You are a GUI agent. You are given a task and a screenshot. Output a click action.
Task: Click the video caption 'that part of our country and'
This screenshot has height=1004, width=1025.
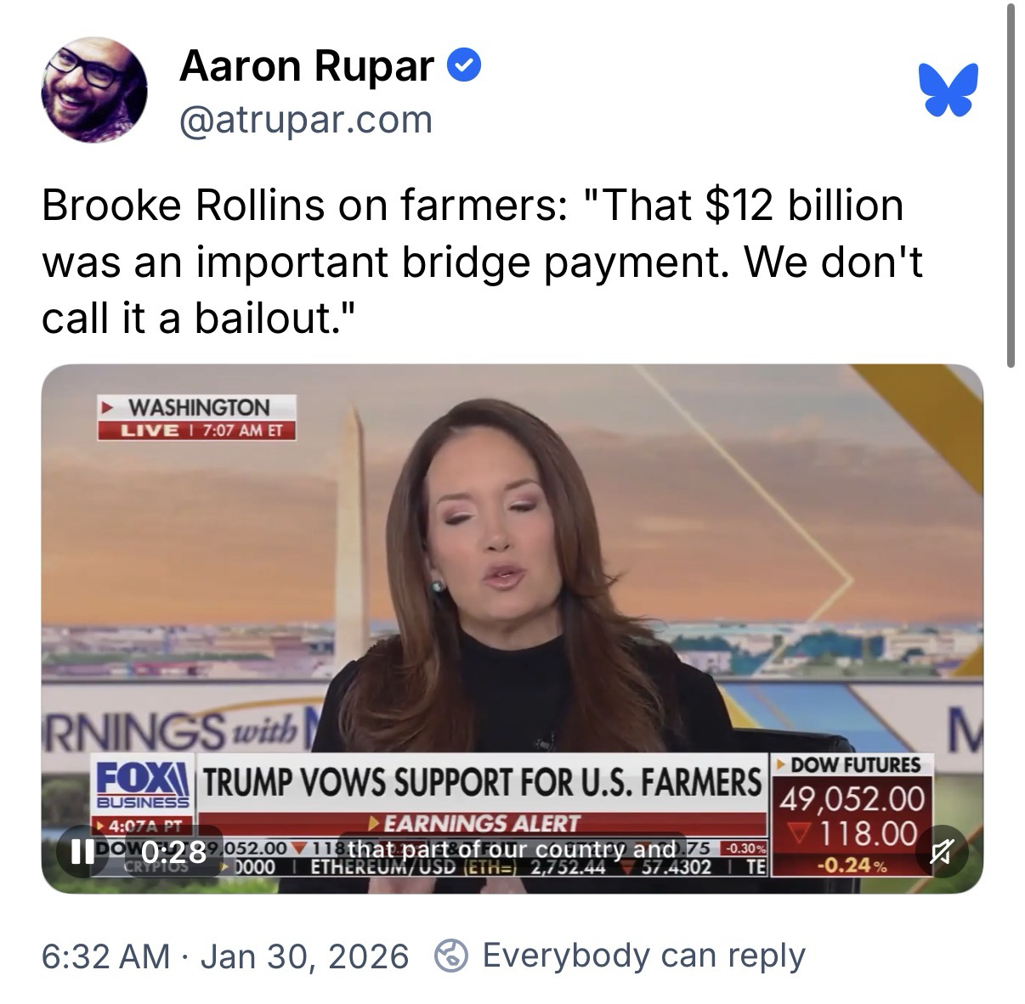point(512,849)
